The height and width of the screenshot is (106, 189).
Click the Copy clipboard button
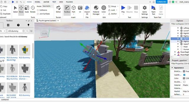[x=4, y=6]
